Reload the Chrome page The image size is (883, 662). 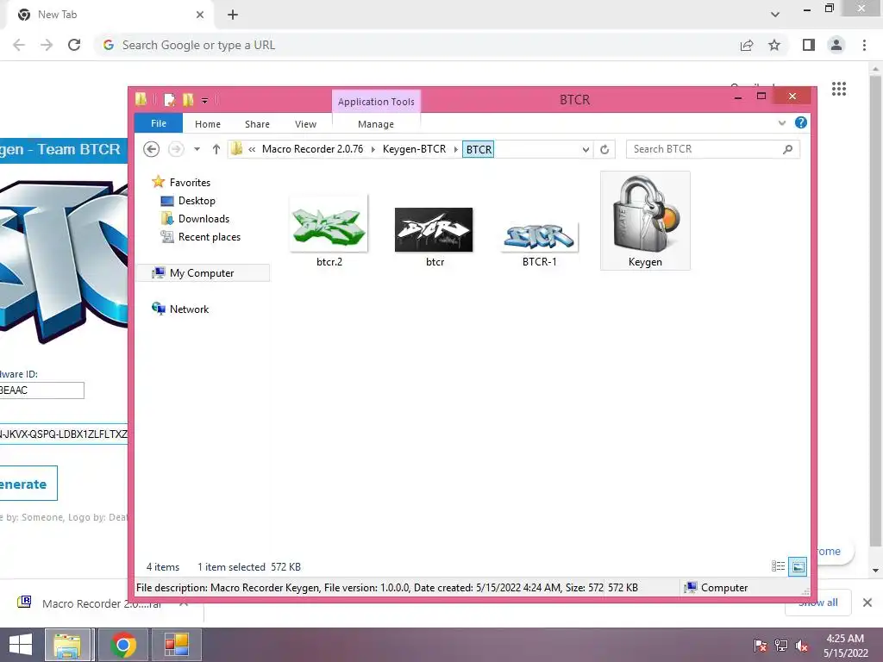[74, 45]
